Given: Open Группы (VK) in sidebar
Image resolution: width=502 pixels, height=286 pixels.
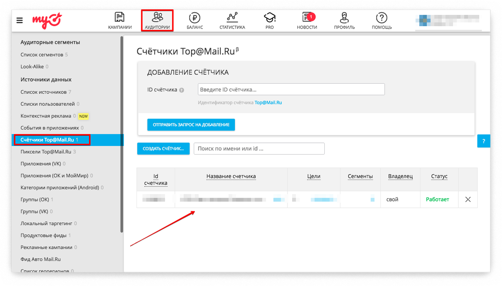Looking at the screenshot, I should point(36,211).
